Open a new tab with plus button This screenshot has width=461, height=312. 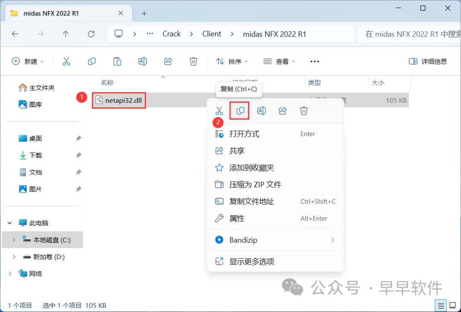pos(144,14)
